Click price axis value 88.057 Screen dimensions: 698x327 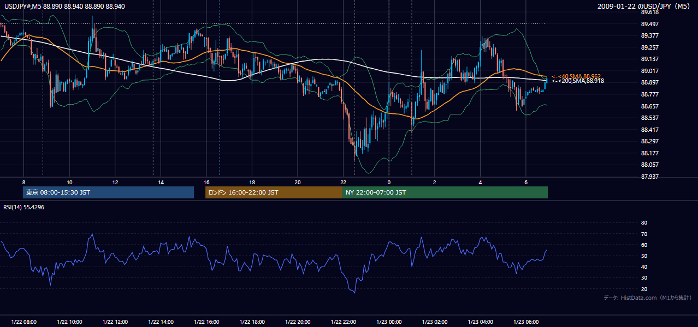tap(649, 165)
